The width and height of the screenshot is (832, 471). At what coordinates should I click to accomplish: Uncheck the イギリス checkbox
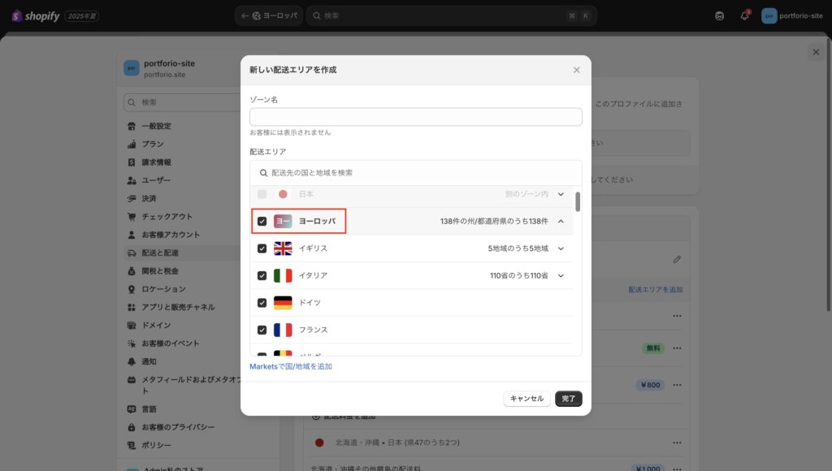tap(262, 248)
